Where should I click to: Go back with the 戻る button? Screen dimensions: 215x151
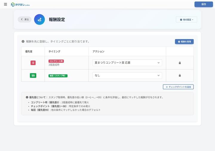pos(24,19)
